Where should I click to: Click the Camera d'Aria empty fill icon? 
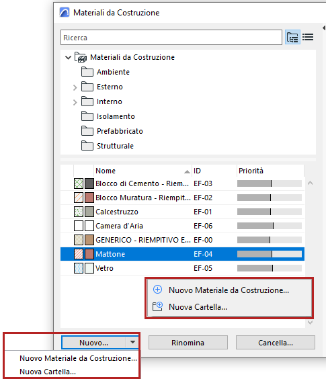click(79, 226)
